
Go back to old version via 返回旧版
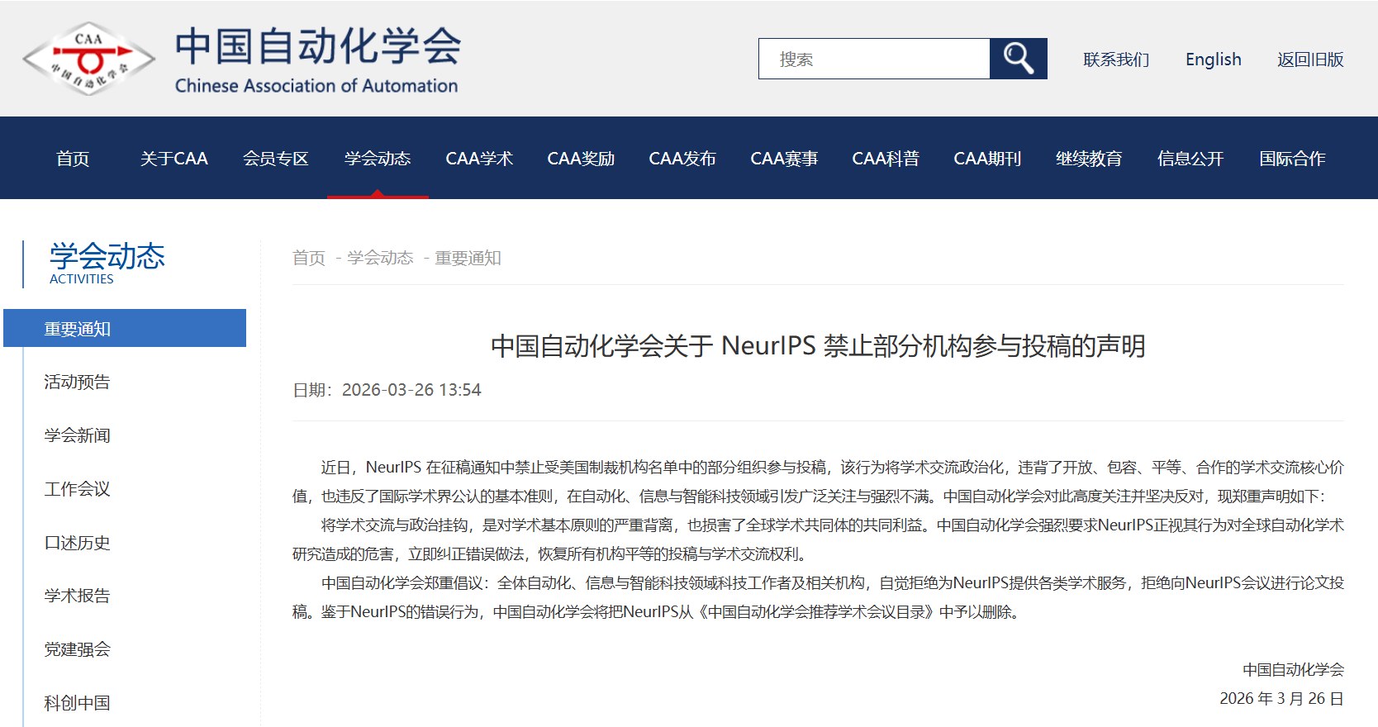coord(1310,59)
